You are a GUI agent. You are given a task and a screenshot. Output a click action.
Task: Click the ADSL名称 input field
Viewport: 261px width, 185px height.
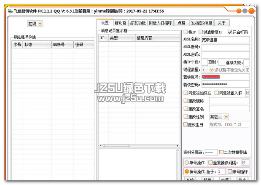click(x=226, y=40)
